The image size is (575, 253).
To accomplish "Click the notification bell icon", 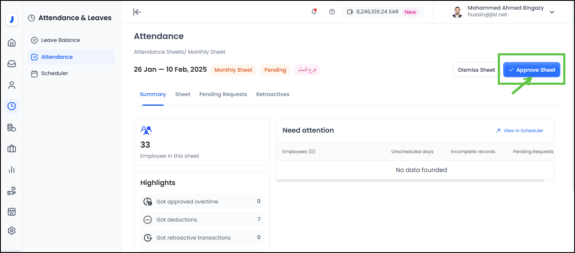I will (x=314, y=12).
